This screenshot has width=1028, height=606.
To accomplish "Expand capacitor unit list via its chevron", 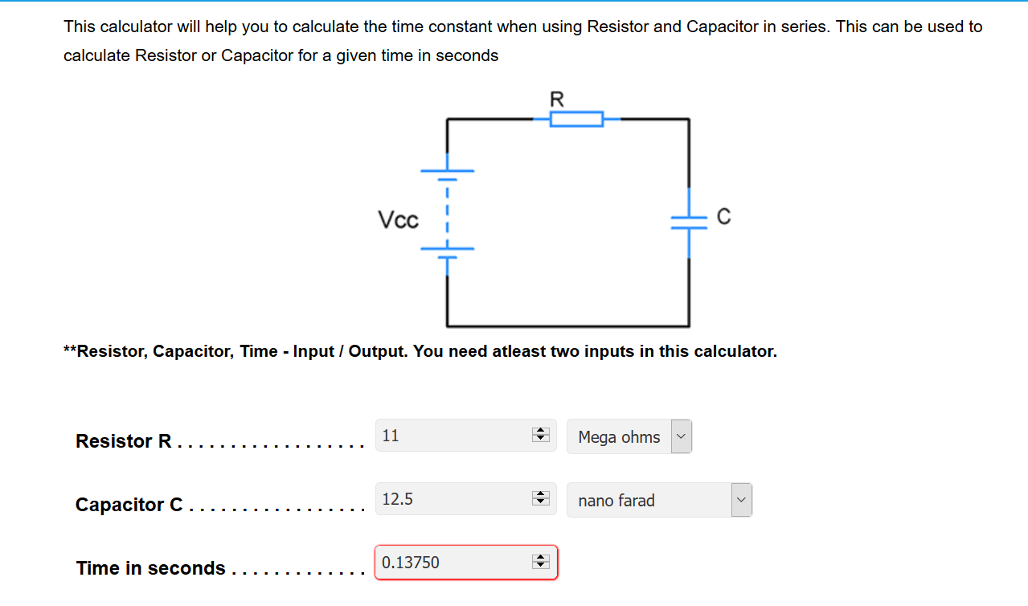I will 741,500.
